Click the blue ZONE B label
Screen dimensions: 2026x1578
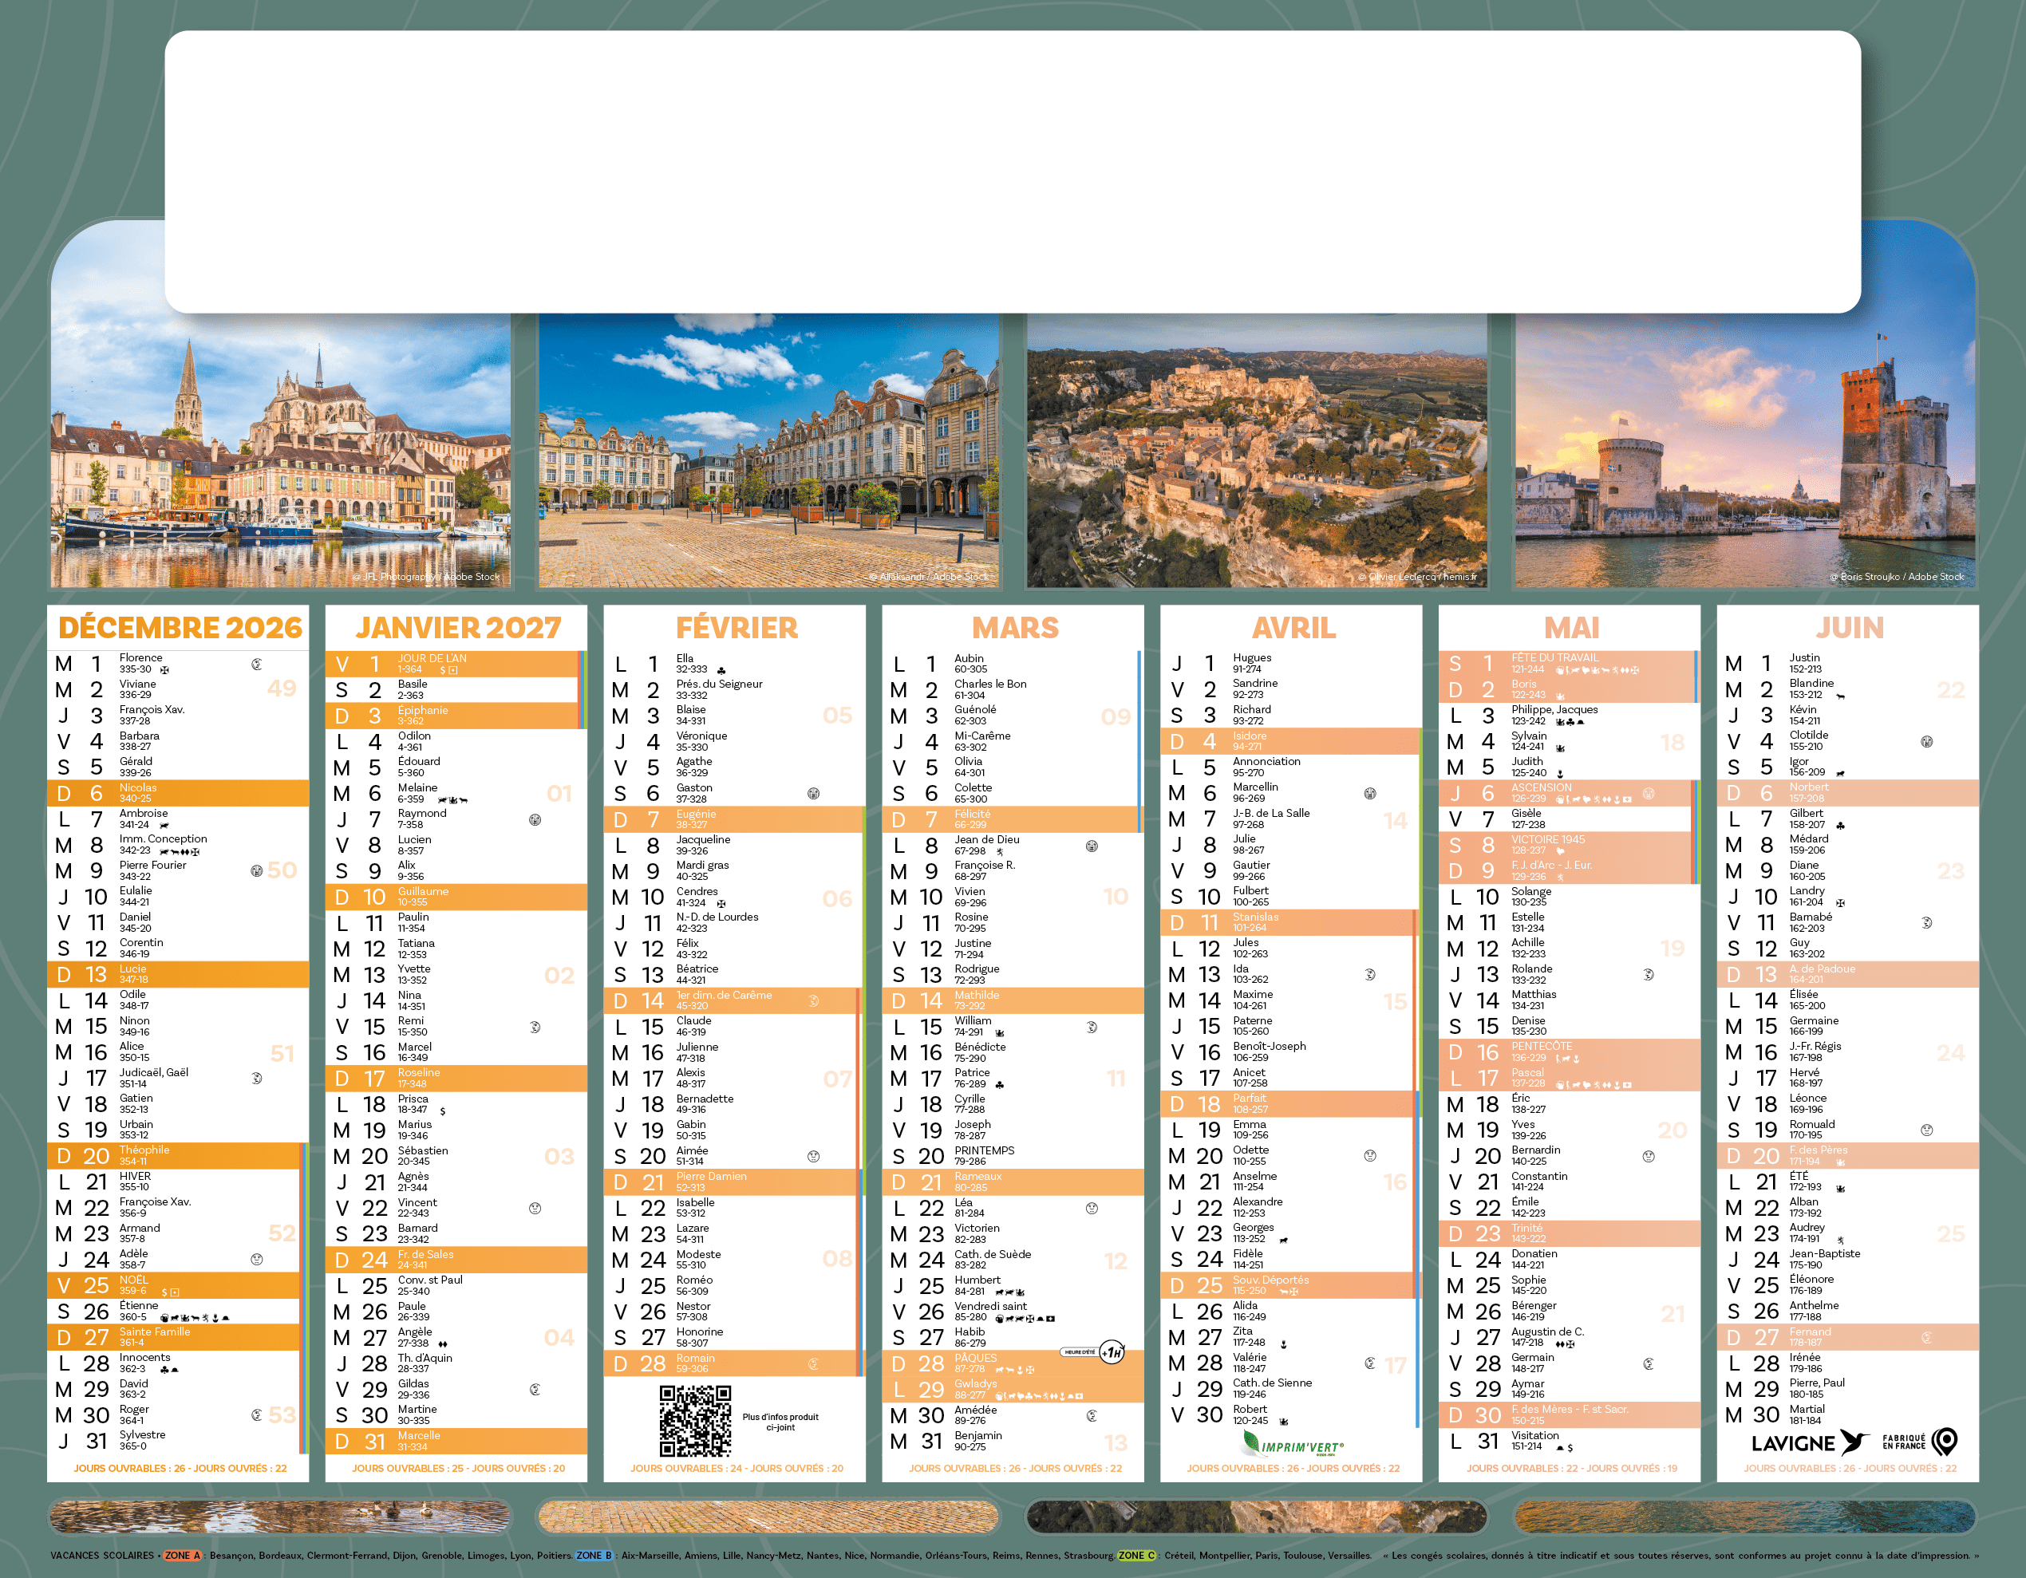tap(594, 1556)
